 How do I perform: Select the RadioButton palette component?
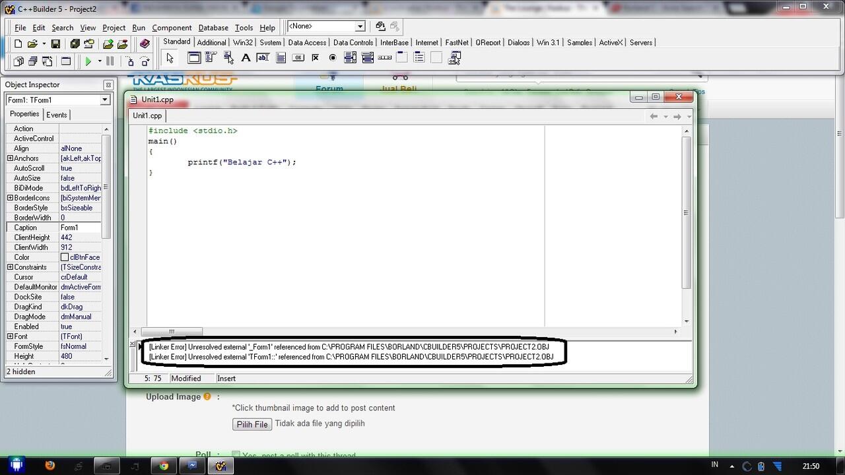click(x=332, y=58)
